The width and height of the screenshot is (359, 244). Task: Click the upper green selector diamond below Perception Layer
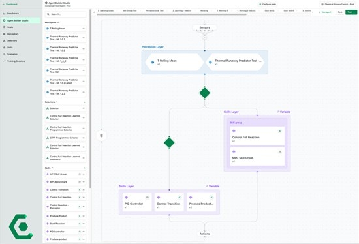click(205, 93)
